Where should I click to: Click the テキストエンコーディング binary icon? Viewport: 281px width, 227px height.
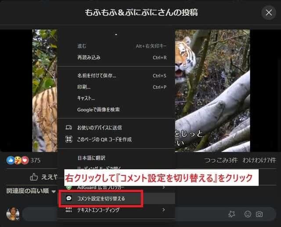pos(69,210)
